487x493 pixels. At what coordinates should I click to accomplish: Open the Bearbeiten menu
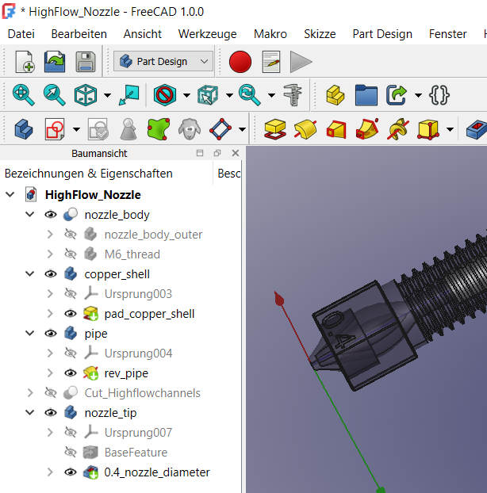point(79,34)
